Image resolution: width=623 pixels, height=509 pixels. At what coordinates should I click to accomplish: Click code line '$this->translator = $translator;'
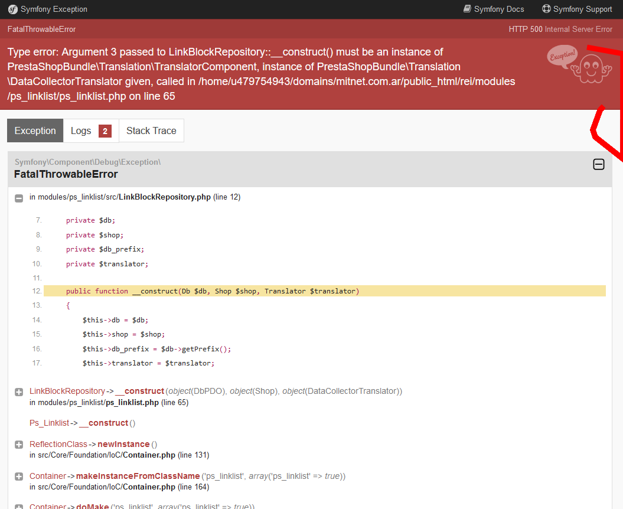coord(149,363)
